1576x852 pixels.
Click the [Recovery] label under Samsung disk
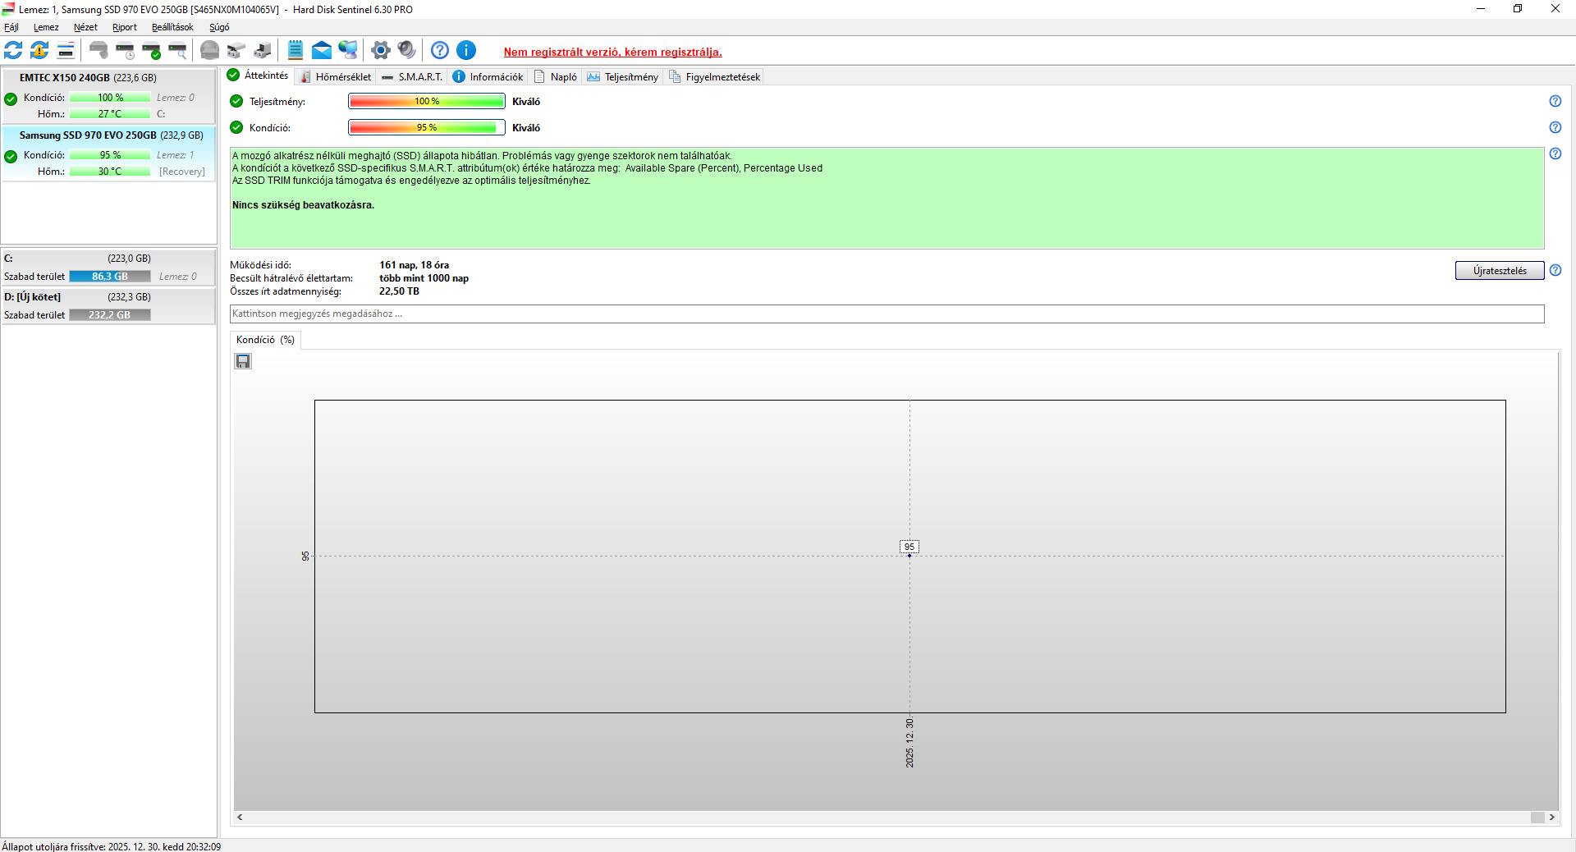coord(182,172)
